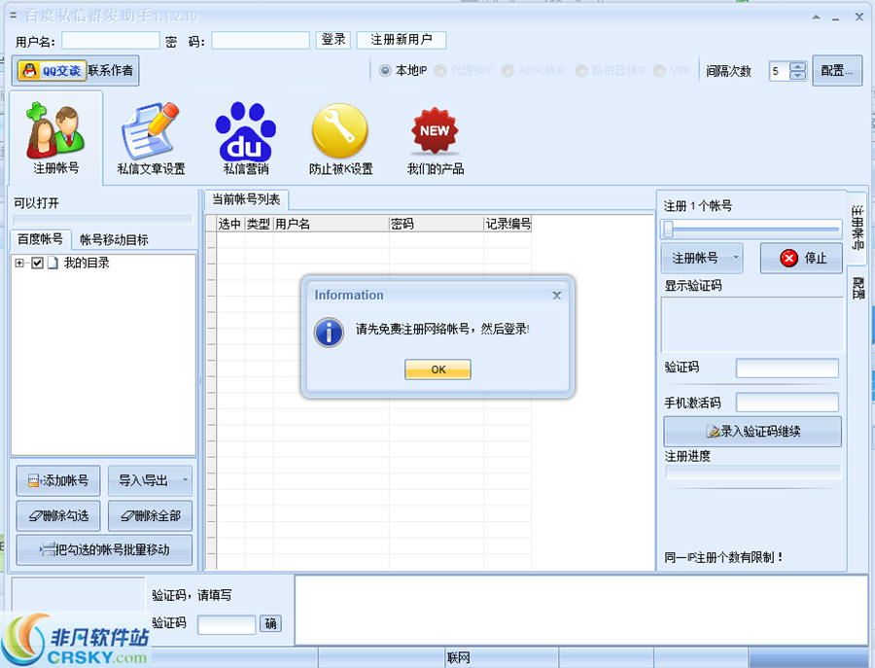Viewport: 875px width, 668px height.
Task: Click the 用户名 column header
Action: pos(331,224)
